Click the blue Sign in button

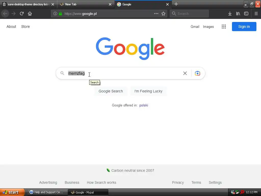[244, 27]
